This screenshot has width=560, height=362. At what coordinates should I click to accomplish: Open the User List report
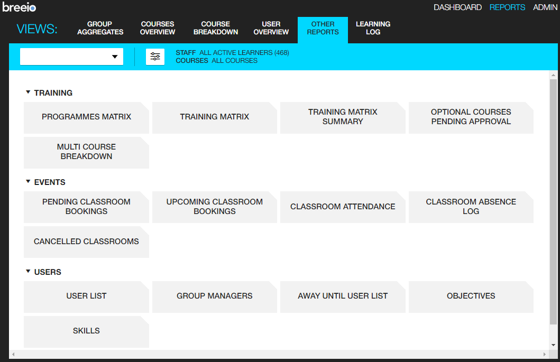pyautogui.click(x=86, y=297)
